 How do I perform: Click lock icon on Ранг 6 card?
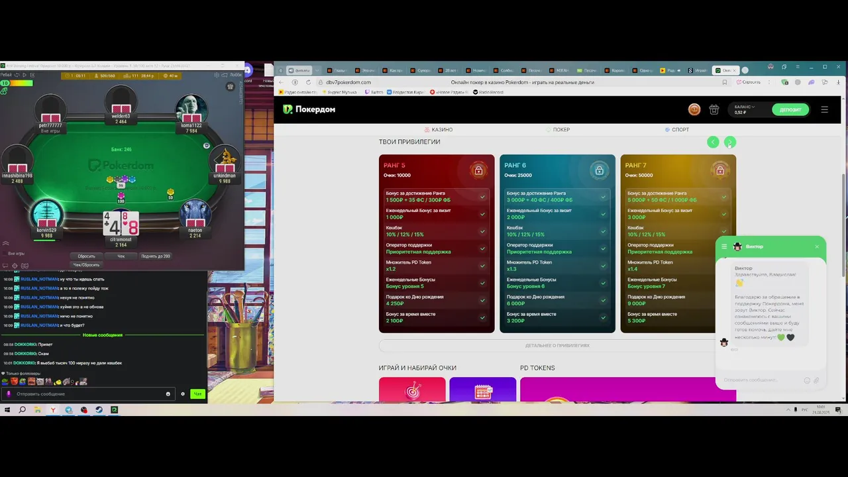(599, 170)
